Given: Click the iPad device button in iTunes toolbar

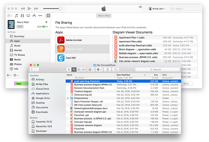Looking at the screenshot, I should point(48,16).
